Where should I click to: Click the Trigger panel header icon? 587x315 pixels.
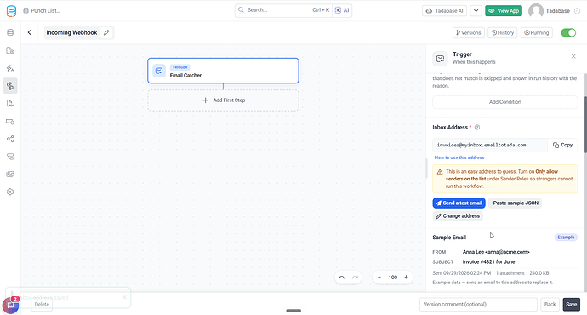point(441,59)
